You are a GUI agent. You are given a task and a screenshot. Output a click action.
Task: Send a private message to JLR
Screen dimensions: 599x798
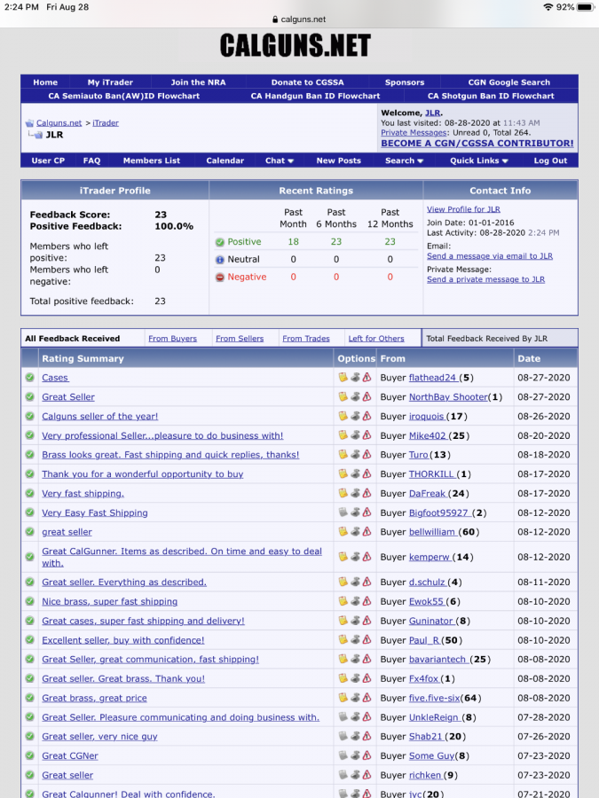point(486,279)
